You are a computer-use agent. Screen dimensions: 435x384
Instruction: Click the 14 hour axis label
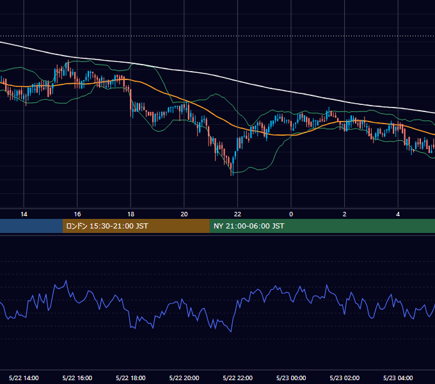24,214
